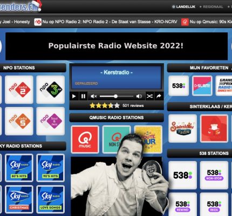The image size is (232, 216).
Task: Click the NPO Stations header
Action: pos(33,68)
